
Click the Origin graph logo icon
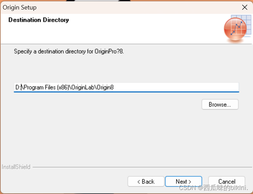237,29
